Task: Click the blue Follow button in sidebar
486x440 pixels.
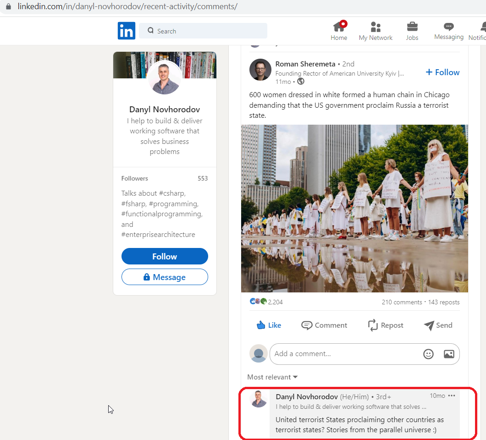Action: [x=165, y=256]
